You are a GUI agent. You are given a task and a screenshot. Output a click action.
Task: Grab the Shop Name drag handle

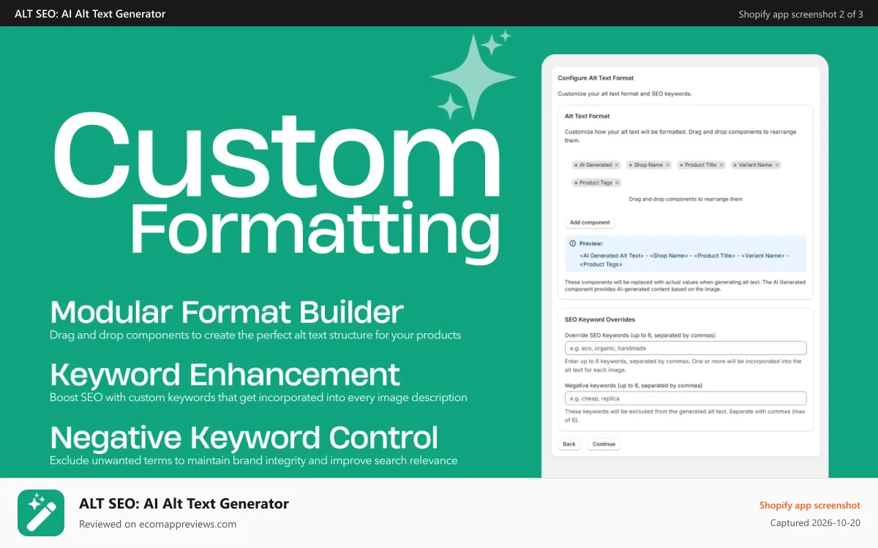point(631,165)
